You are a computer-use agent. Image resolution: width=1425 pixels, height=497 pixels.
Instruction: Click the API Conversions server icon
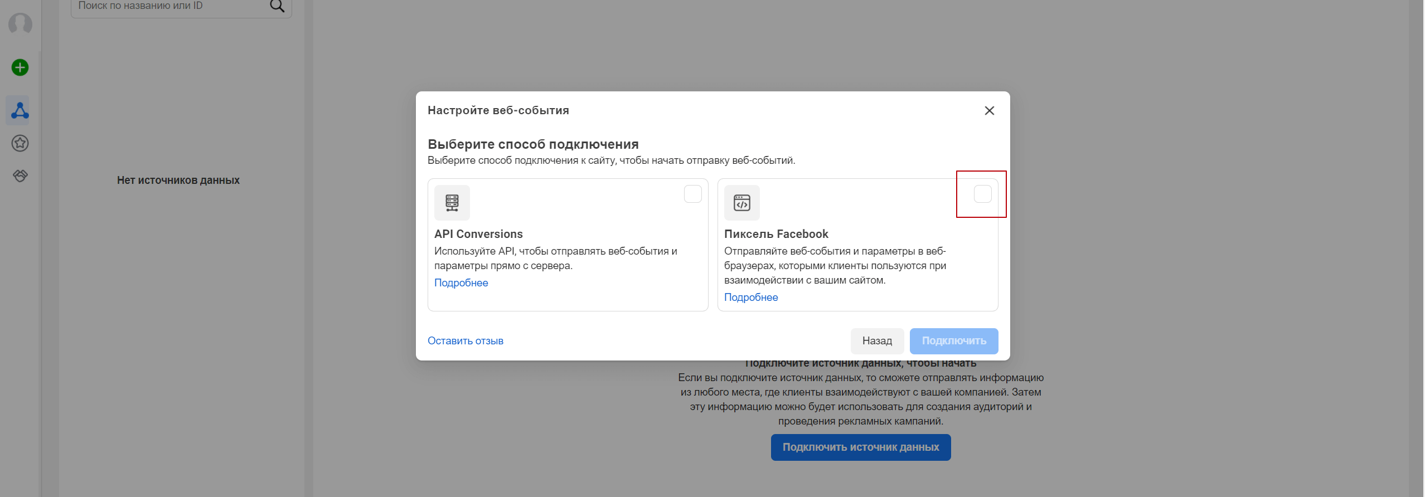click(x=452, y=203)
